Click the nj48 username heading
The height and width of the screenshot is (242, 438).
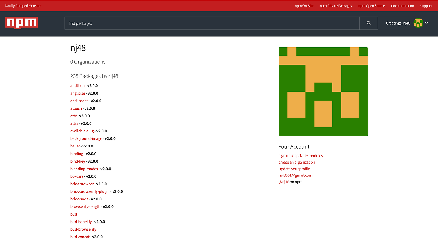tap(78, 48)
